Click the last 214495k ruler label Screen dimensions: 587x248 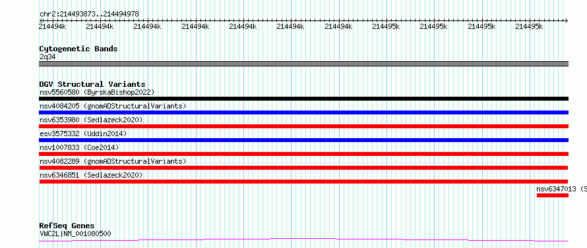click(x=529, y=26)
